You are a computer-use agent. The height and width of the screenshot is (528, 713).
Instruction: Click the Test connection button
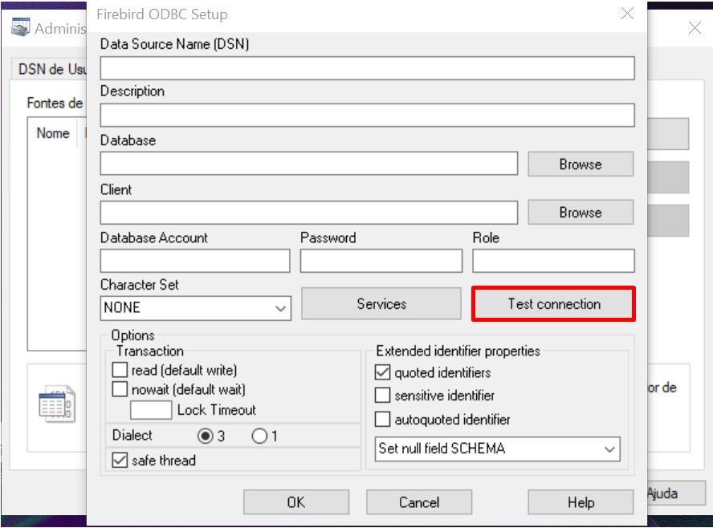554,303
